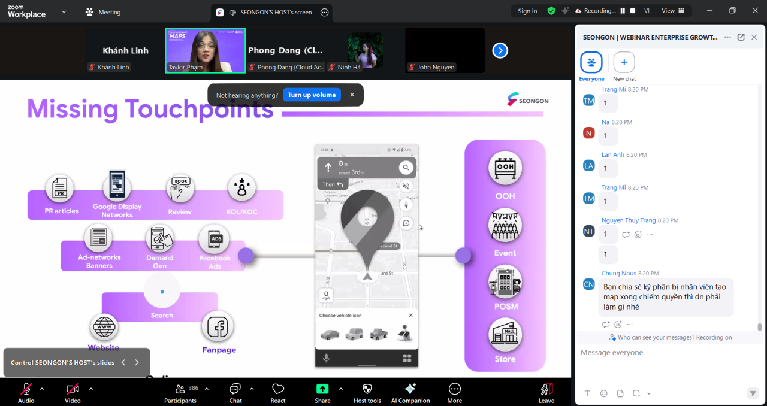Click the AI Companion sparkle in title bar
This screenshot has width=767, height=406.
(565, 11)
